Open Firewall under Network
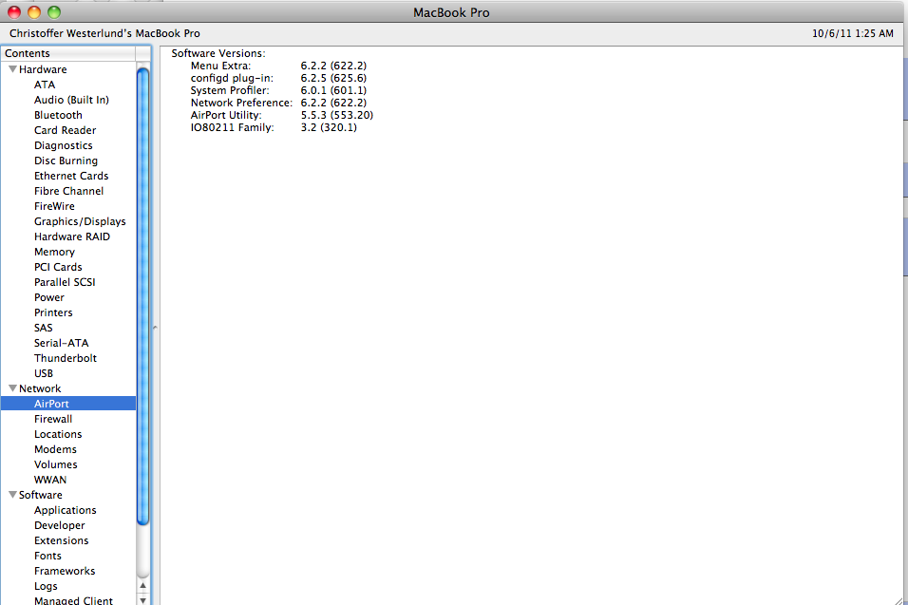The height and width of the screenshot is (605, 908). (53, 419)
